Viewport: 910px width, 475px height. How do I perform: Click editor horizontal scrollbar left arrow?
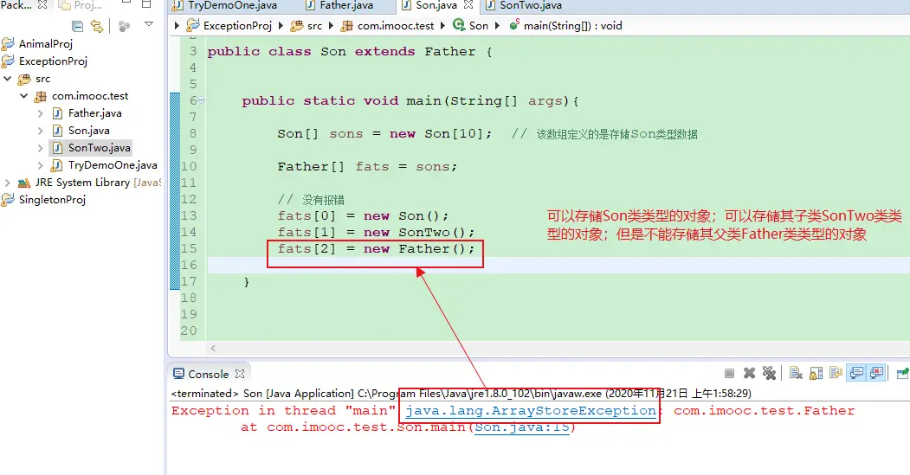tap(213, 348)
